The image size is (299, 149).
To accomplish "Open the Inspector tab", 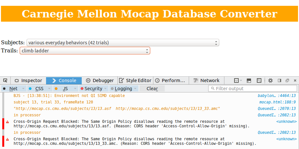I will [x=28, y=80].
